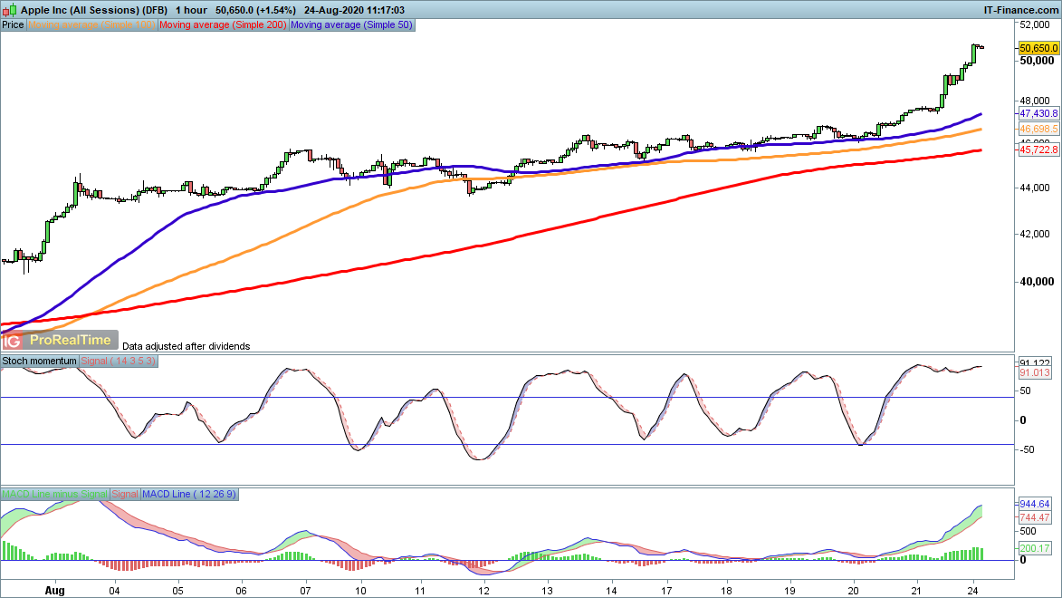Select the Price indicator label
Viewport: 1062px width, 598px height.
[x=13, y=25]
